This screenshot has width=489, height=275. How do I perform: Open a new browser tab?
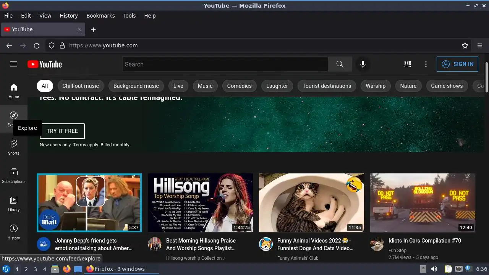(x=93, y=29)
